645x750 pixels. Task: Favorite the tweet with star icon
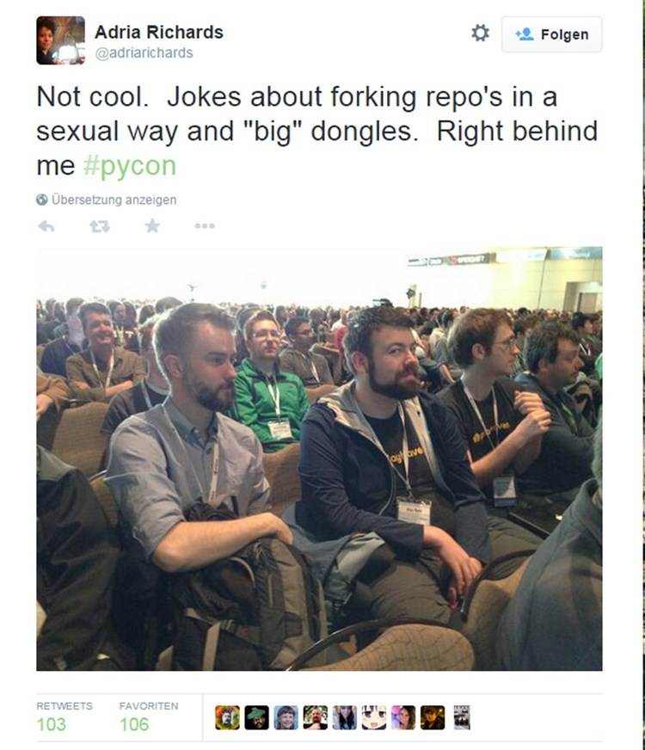point(152,225)
